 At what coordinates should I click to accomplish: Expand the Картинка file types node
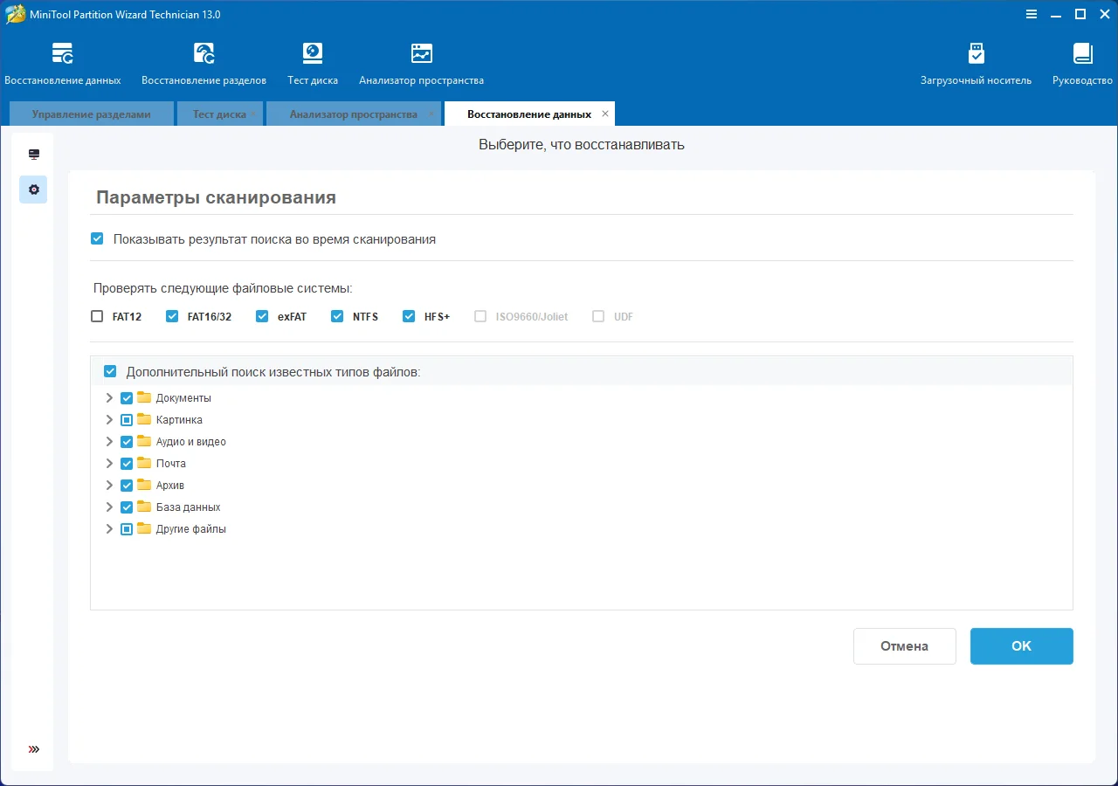click(x=109, y=420)
